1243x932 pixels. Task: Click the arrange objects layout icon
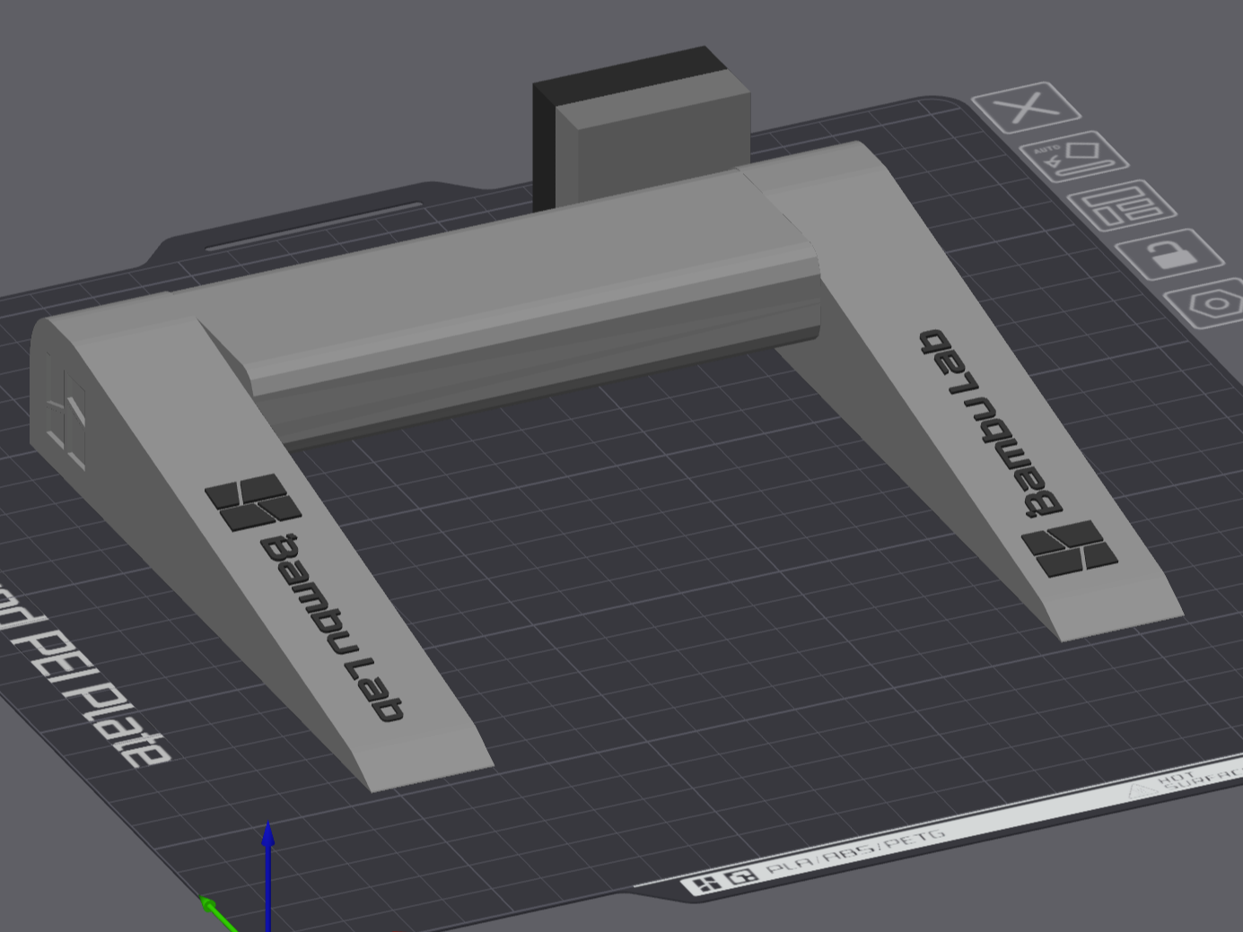click(x=1121, y=205)
